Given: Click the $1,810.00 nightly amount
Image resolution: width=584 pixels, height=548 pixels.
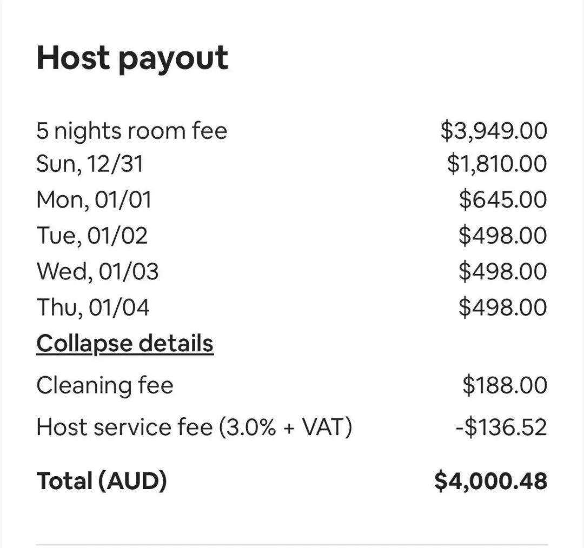Looking at the screenshot, I should click(496, 164).
